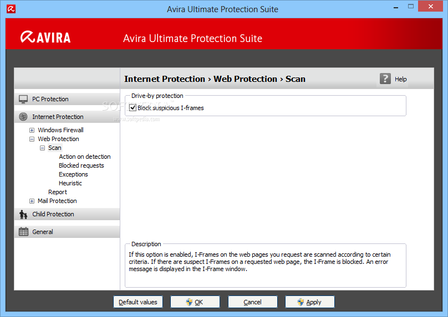Click the Avira logo in the red banner
The image size is (448, 317).
pyautogui.click(x=45, y=37)
